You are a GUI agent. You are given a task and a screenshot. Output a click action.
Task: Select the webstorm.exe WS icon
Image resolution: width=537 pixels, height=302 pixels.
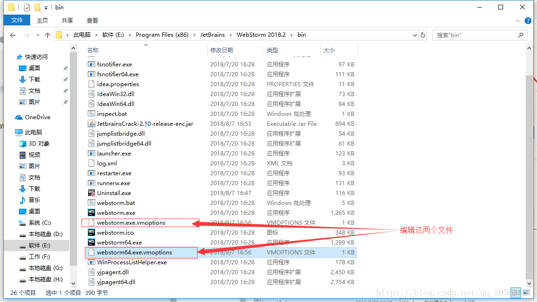(91, 212)
